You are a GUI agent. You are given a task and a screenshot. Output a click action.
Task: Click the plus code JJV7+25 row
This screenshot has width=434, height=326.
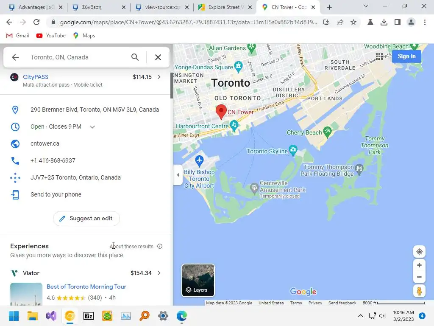click(85, 177)
